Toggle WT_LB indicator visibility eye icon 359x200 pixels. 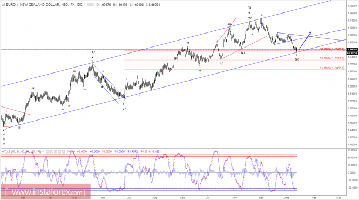click(48, 151)
